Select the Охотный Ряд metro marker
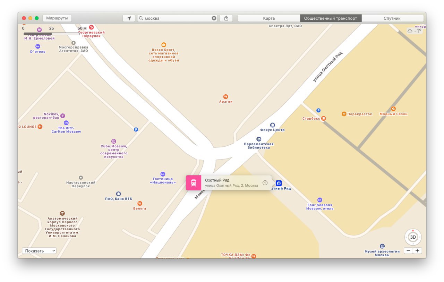This screenshot has width=444, height=282. [279, 183]
